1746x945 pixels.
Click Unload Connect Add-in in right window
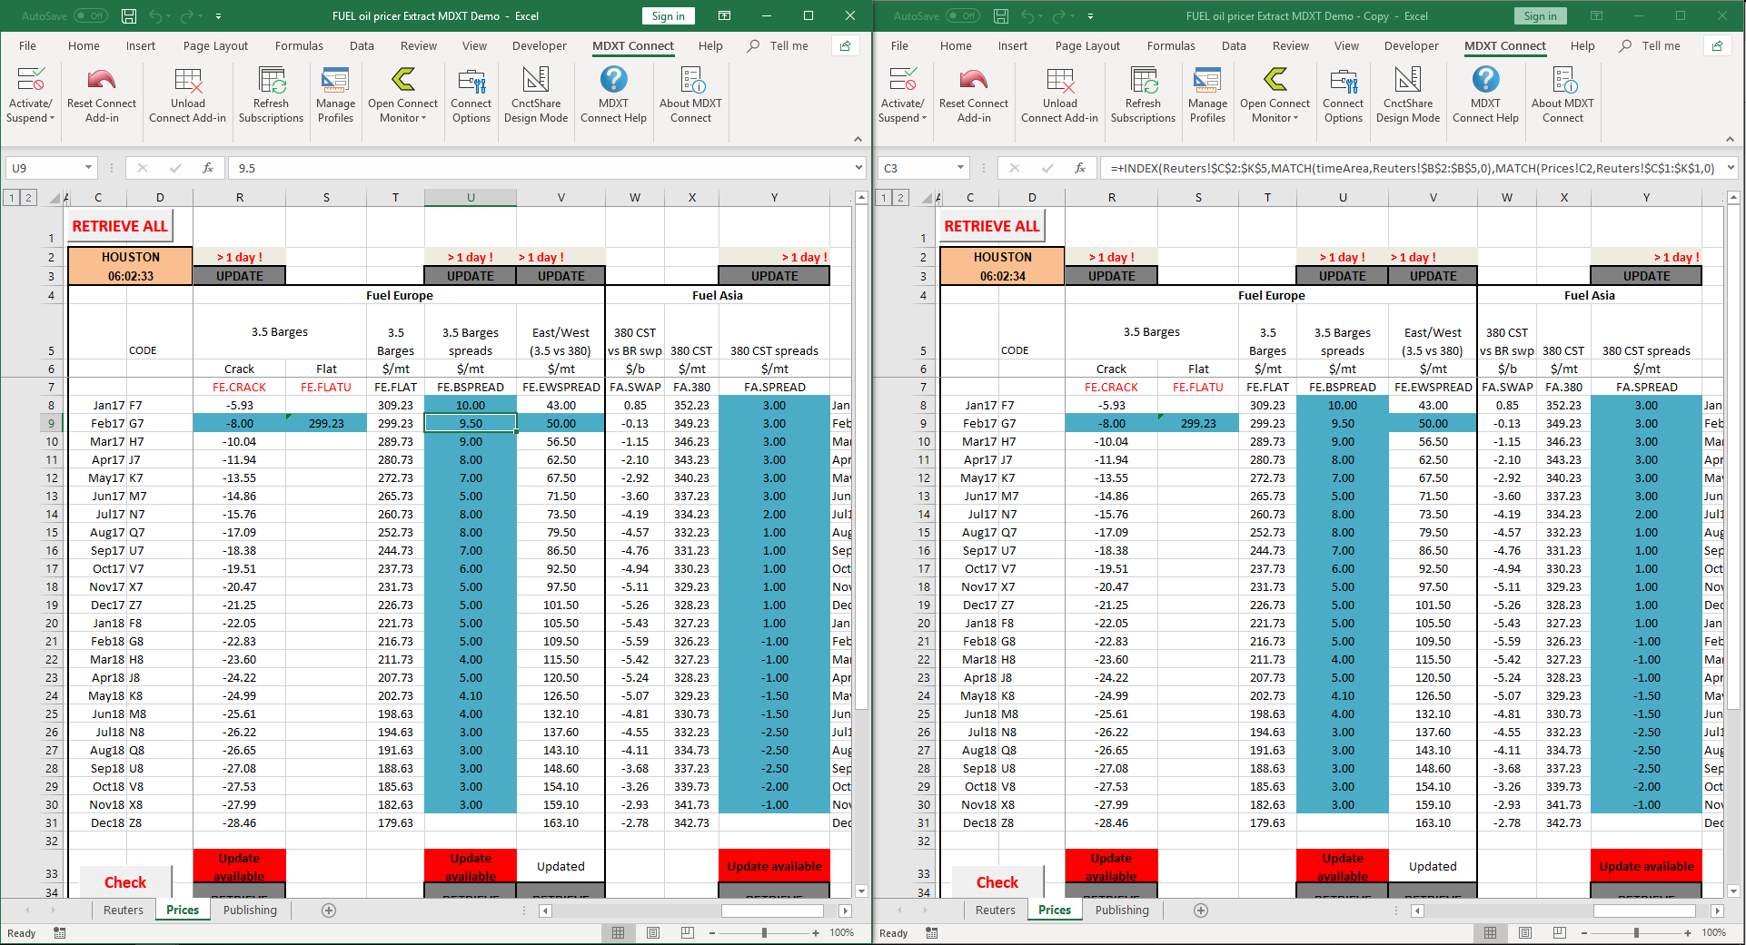pos(1059,94)
